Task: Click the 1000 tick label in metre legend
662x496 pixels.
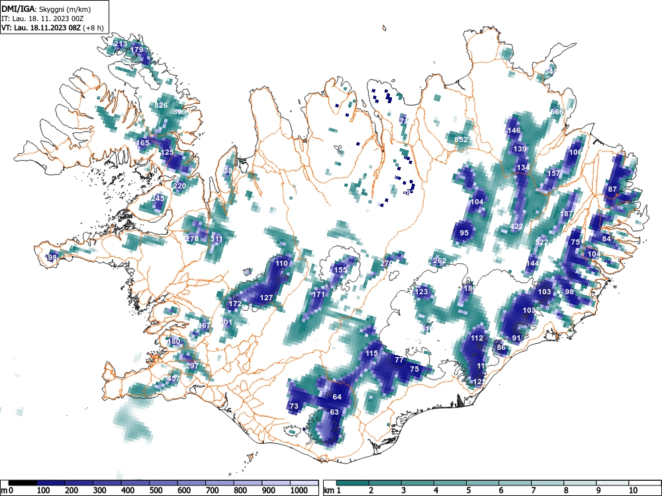Action: point(299,491)
